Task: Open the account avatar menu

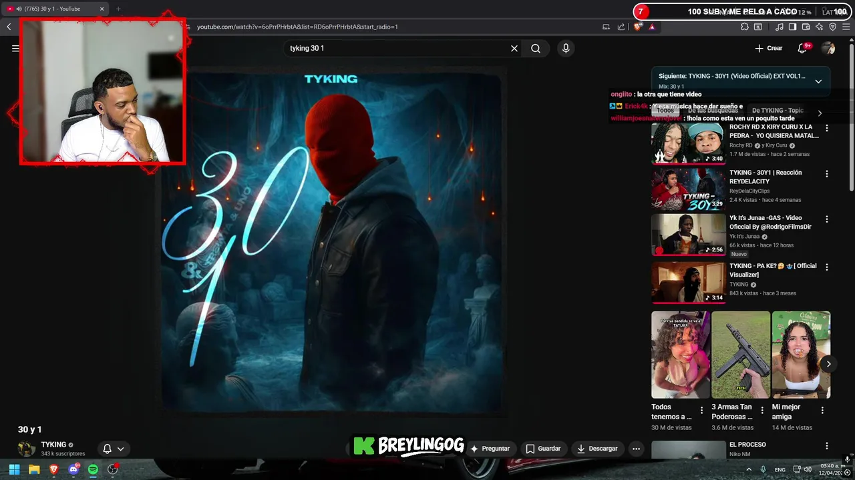Action: (828, 48)
